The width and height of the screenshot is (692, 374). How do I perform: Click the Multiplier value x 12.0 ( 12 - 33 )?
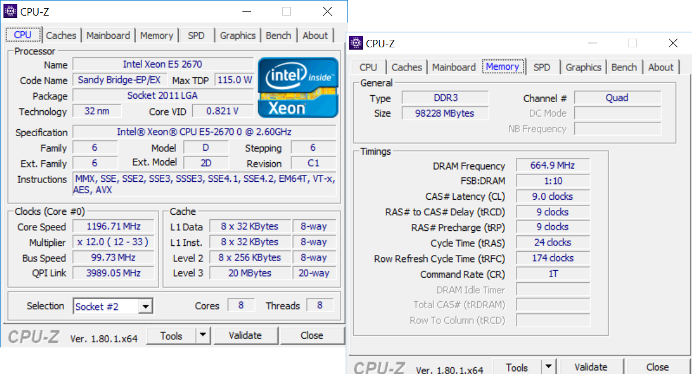coord(114,242)
